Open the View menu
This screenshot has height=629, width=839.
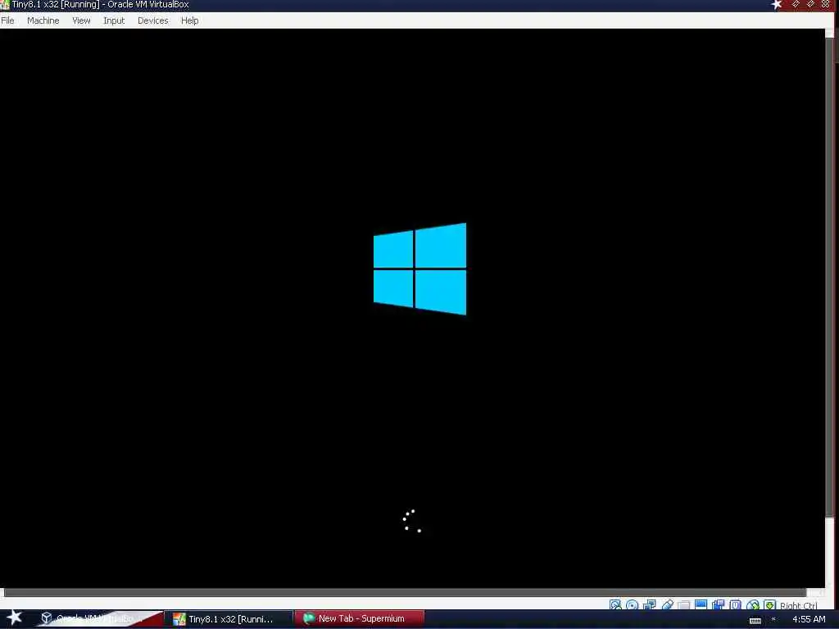click(x=81, y=20)
